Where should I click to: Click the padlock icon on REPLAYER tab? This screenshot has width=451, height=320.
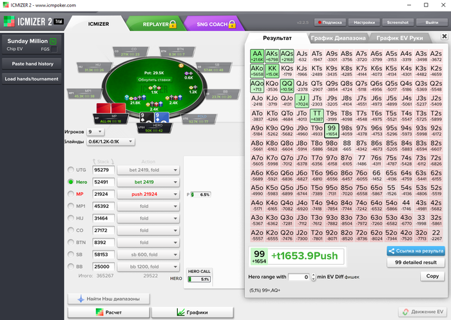(x=173, y=24)
